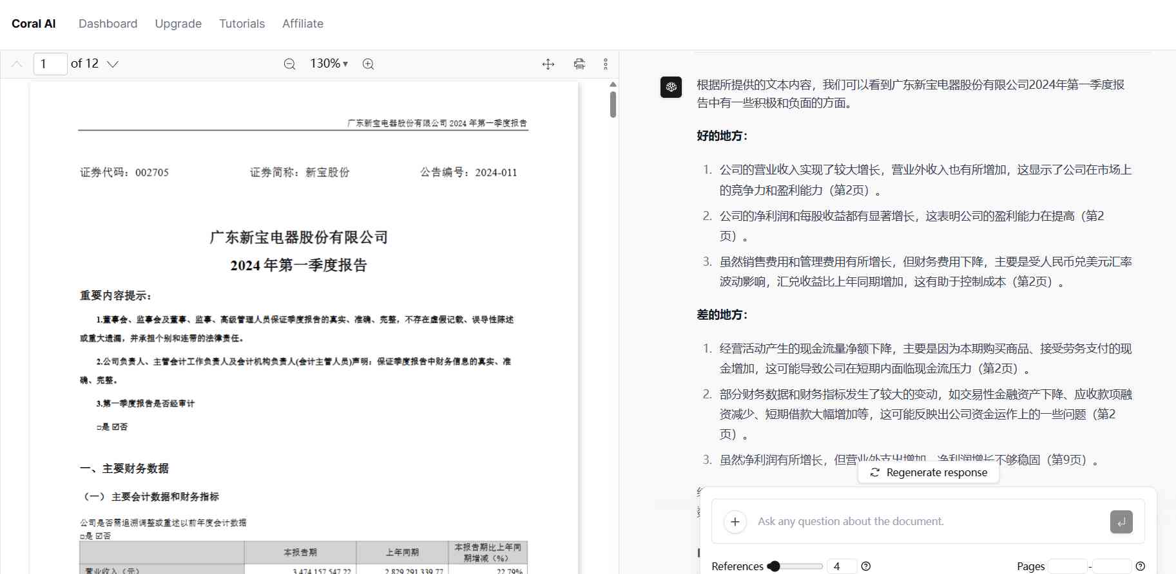Open the Dashboard page
The height and width of the screenshot is (574, 1176).
(x=108, y=24)
